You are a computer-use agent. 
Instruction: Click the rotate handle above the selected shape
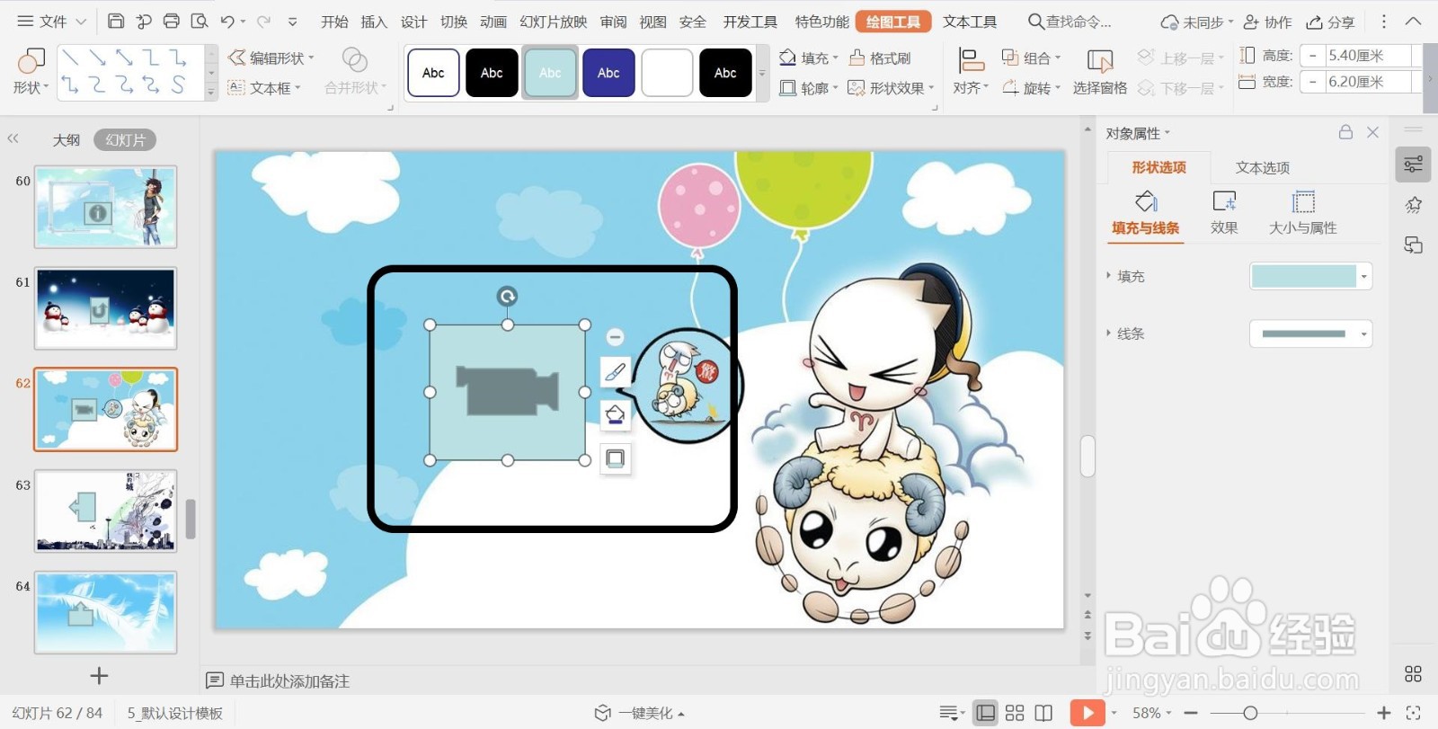point(507,296)
